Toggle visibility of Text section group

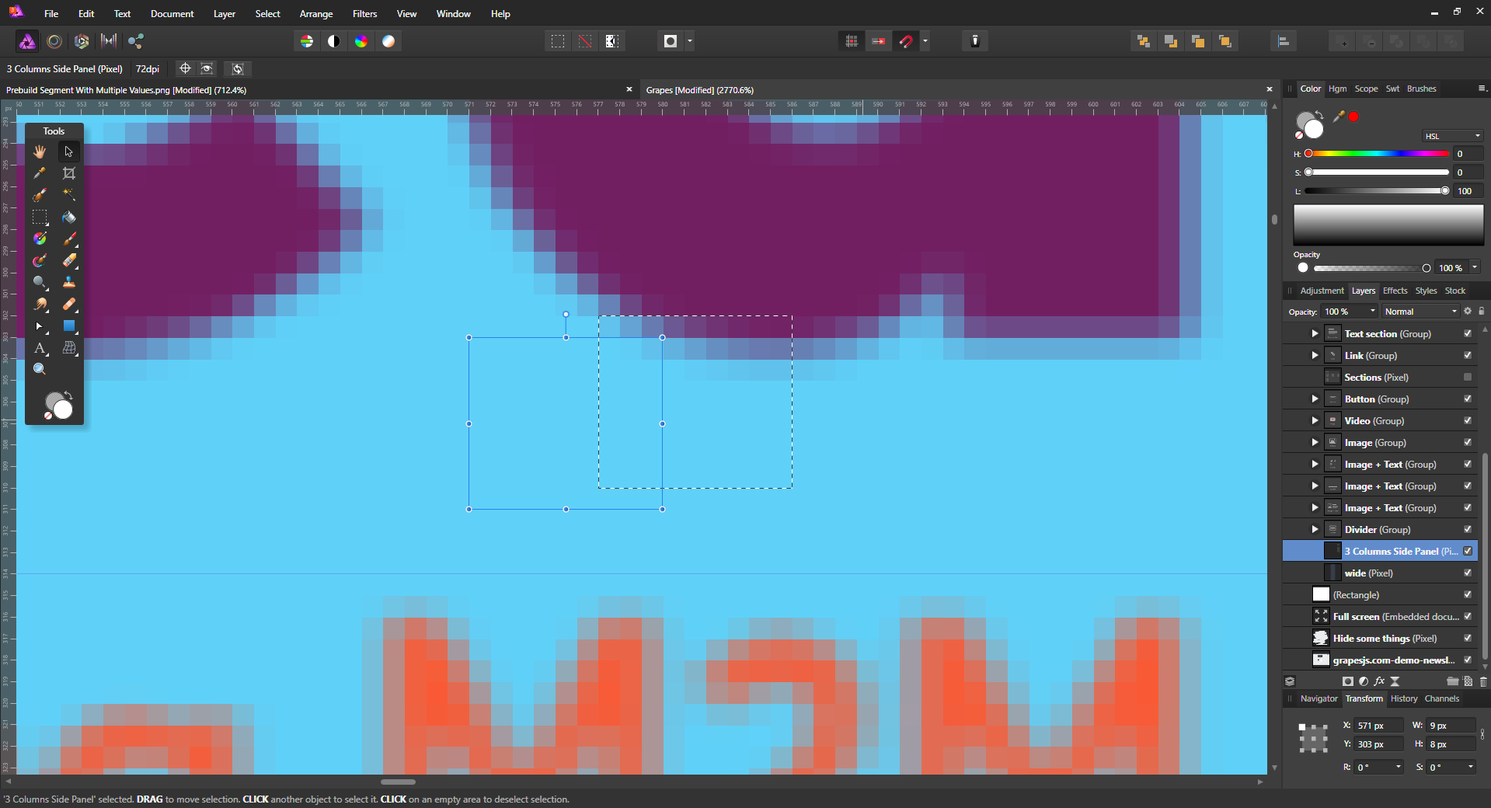[1468, 333]
